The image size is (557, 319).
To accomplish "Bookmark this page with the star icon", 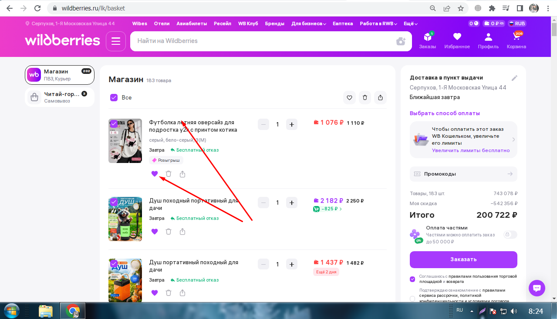I will (461, 8).
